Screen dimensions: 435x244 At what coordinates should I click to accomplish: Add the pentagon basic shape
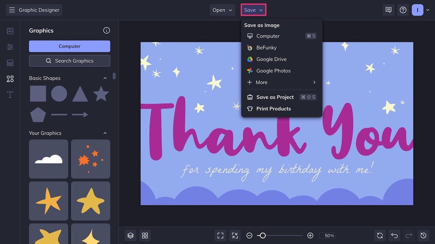(38, 114)
